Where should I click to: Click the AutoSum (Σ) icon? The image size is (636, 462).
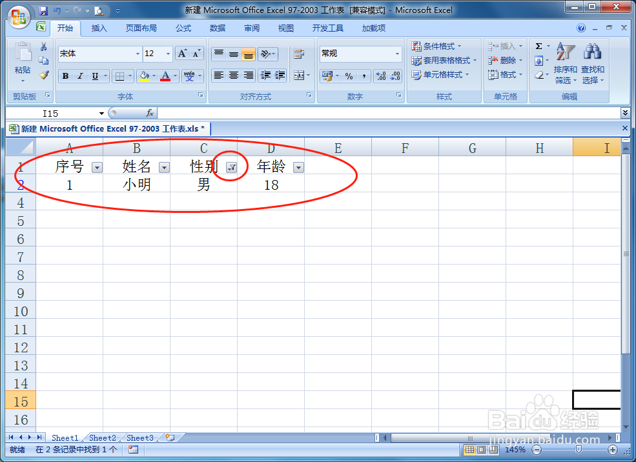[x=539, y=46]
